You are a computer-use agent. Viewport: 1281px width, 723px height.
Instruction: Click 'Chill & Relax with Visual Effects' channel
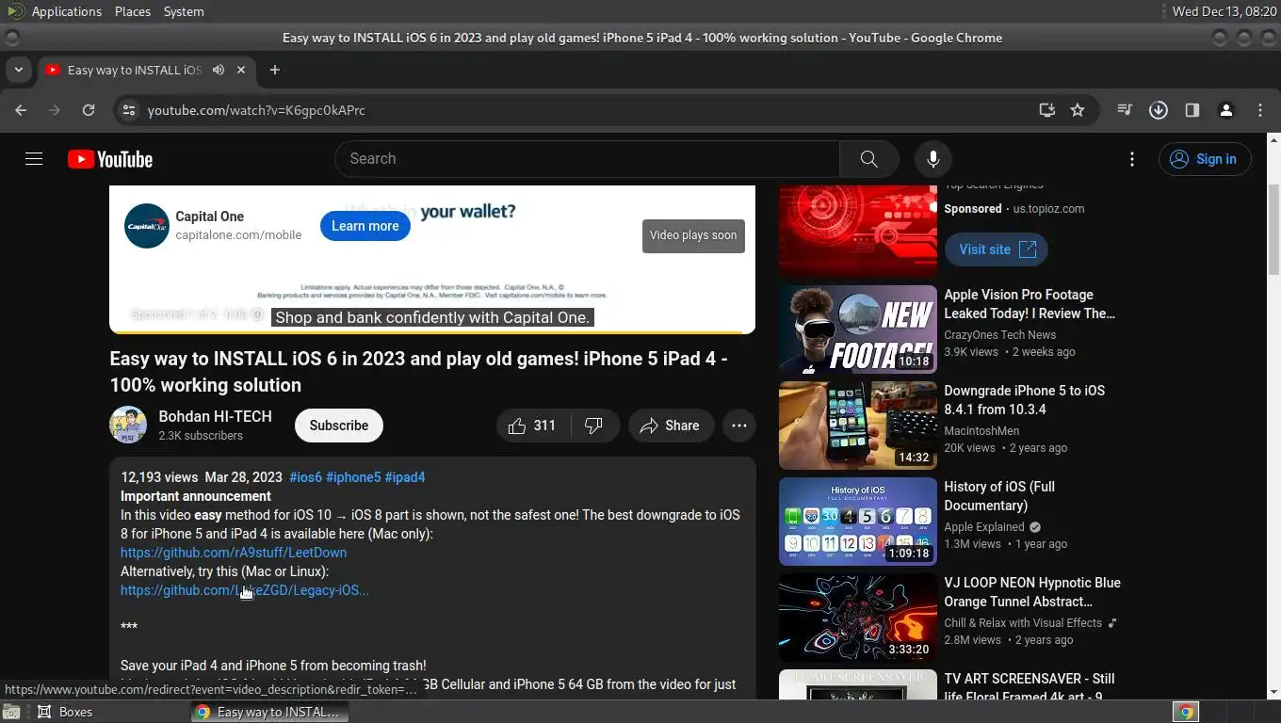pos(1023,623)
